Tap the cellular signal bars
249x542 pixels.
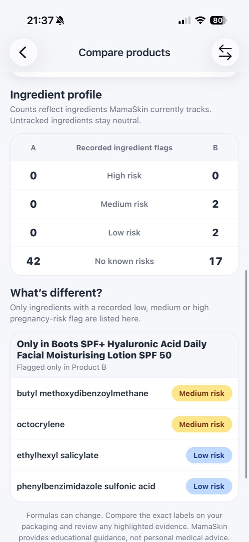click(184, 20)
